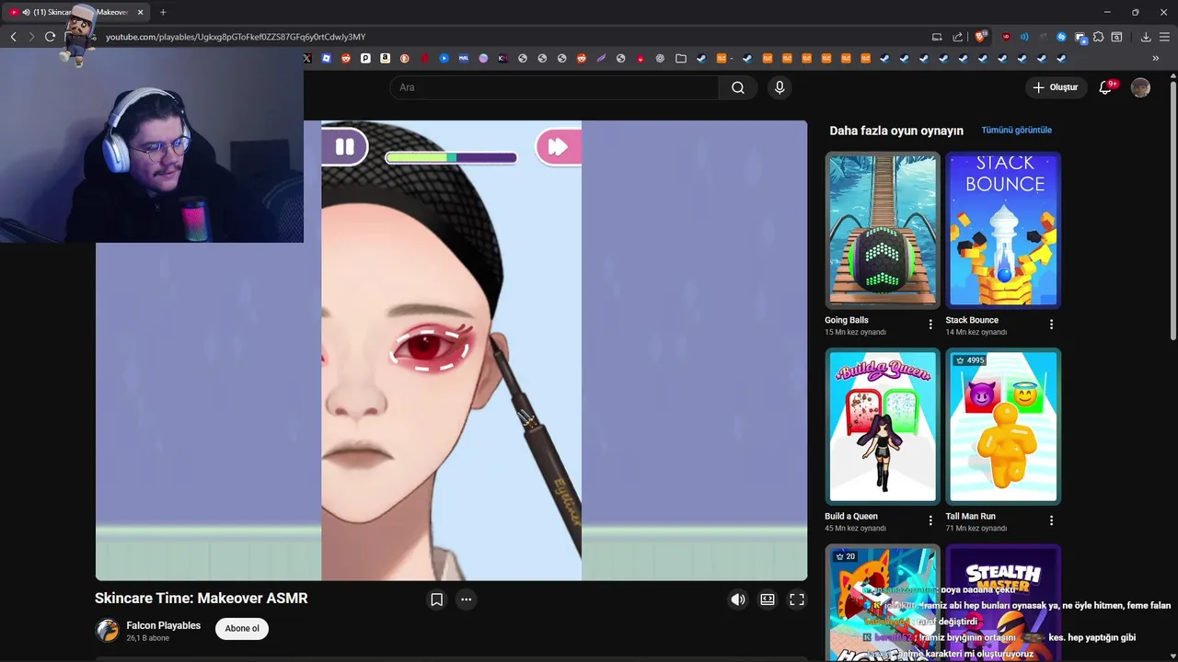This screenshot has height=662, width=1178.
Task: Subscribe with the Abone ol button
Action: point(242,629)
